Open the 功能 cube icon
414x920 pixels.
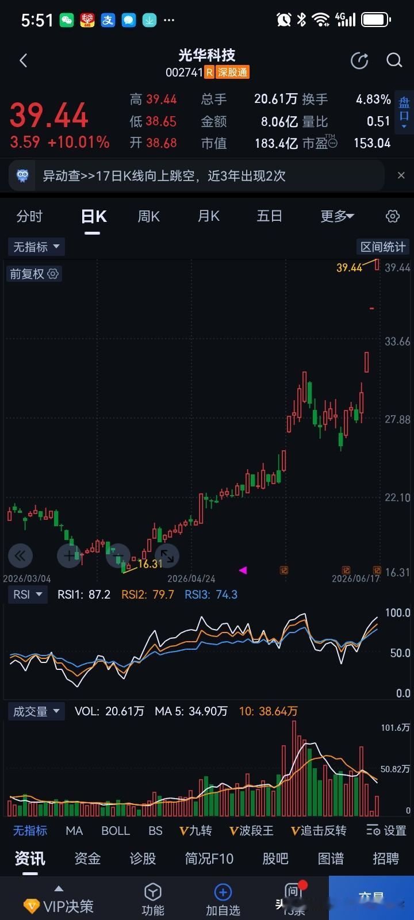click(x=153, y=892)
